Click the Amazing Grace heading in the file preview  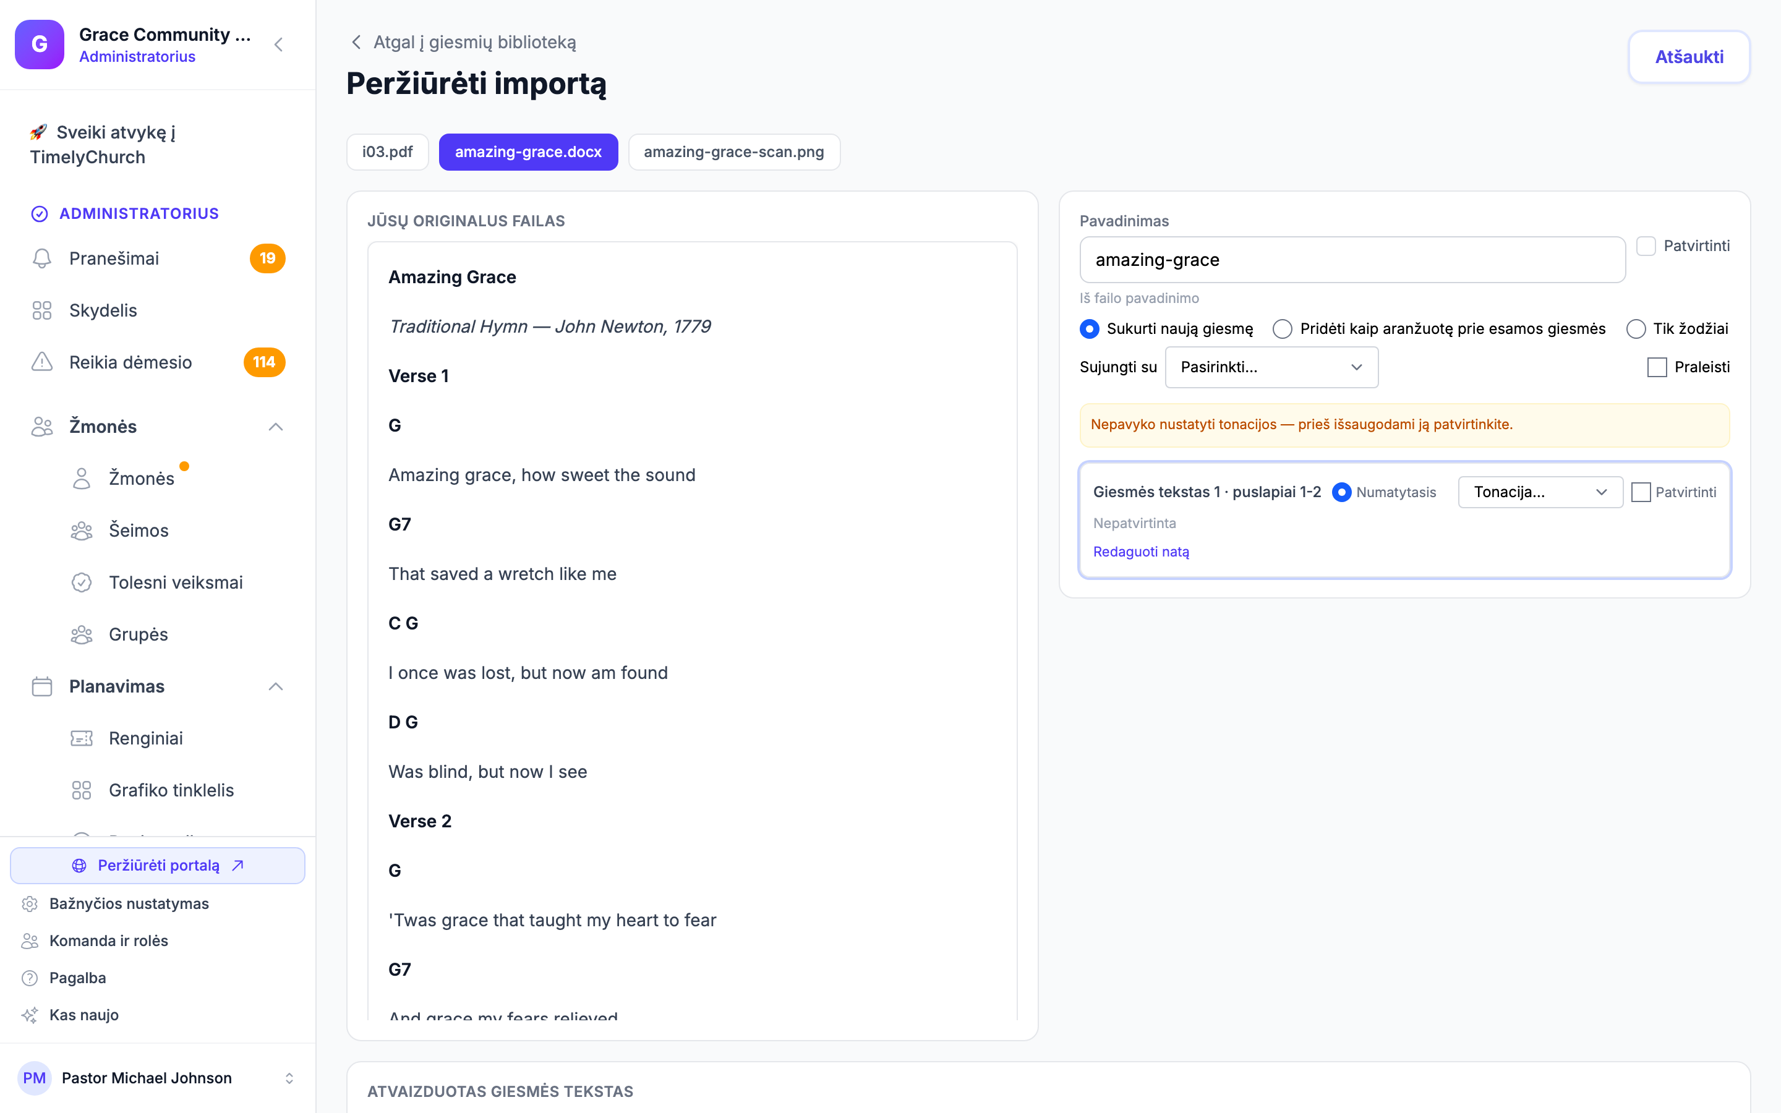tap(452, 277)
